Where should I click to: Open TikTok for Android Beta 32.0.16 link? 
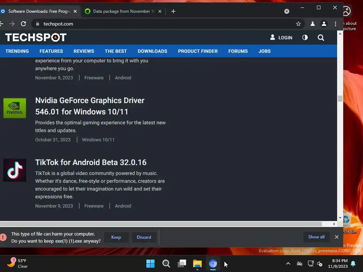pyautogui.click(x=91, y=162)
